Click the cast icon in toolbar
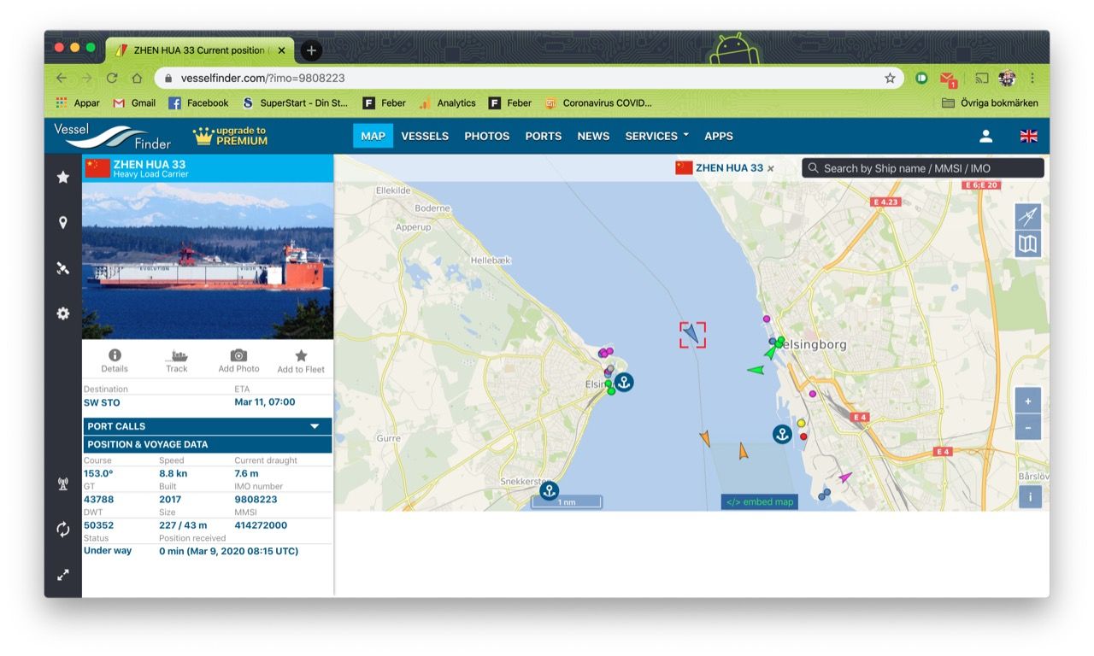Image resolution: width=1094 pixels, height=656 pixels. point(982,78)
